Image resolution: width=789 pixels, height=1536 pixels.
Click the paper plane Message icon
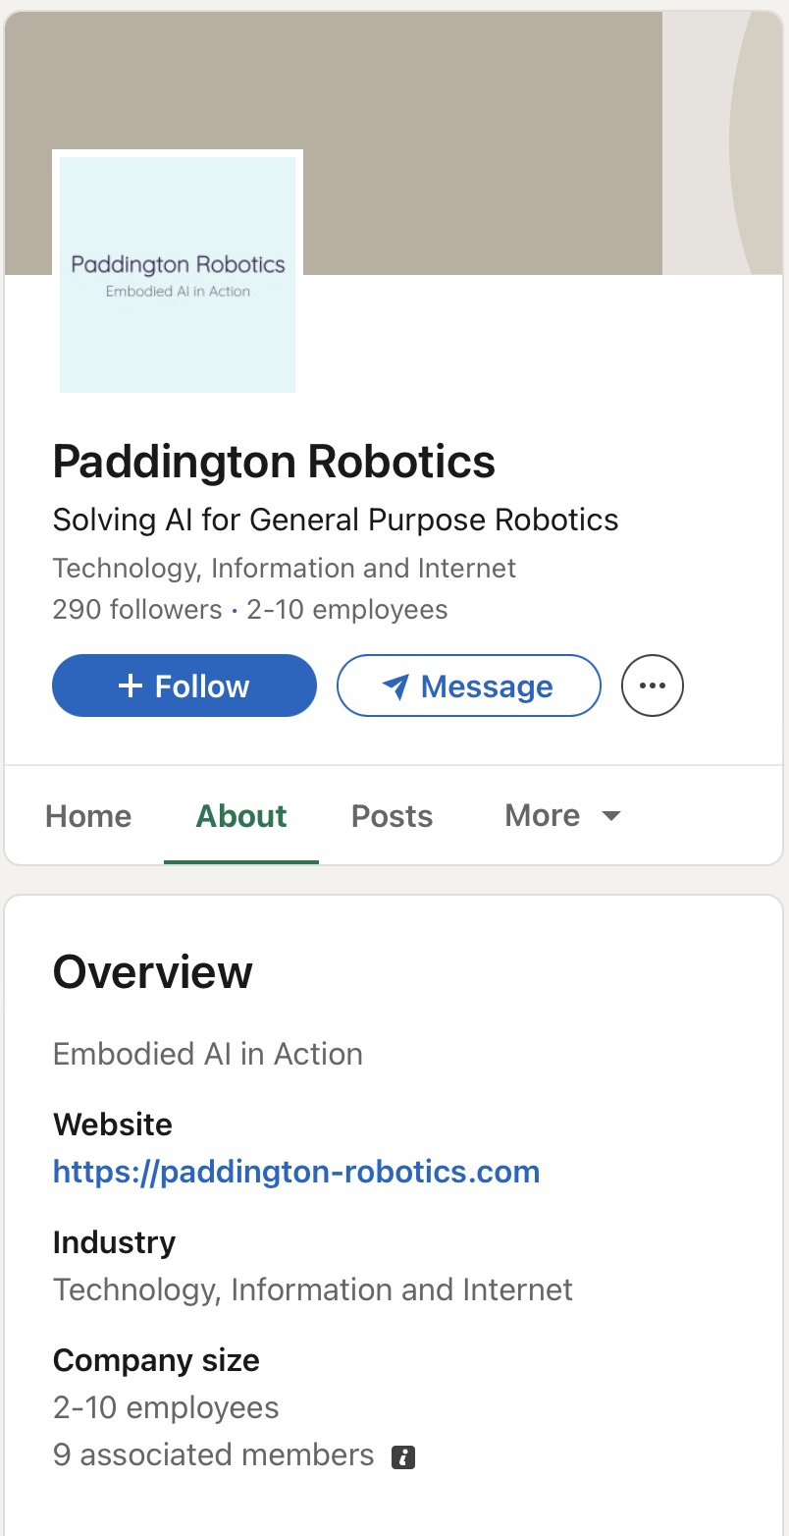[395, 686]
